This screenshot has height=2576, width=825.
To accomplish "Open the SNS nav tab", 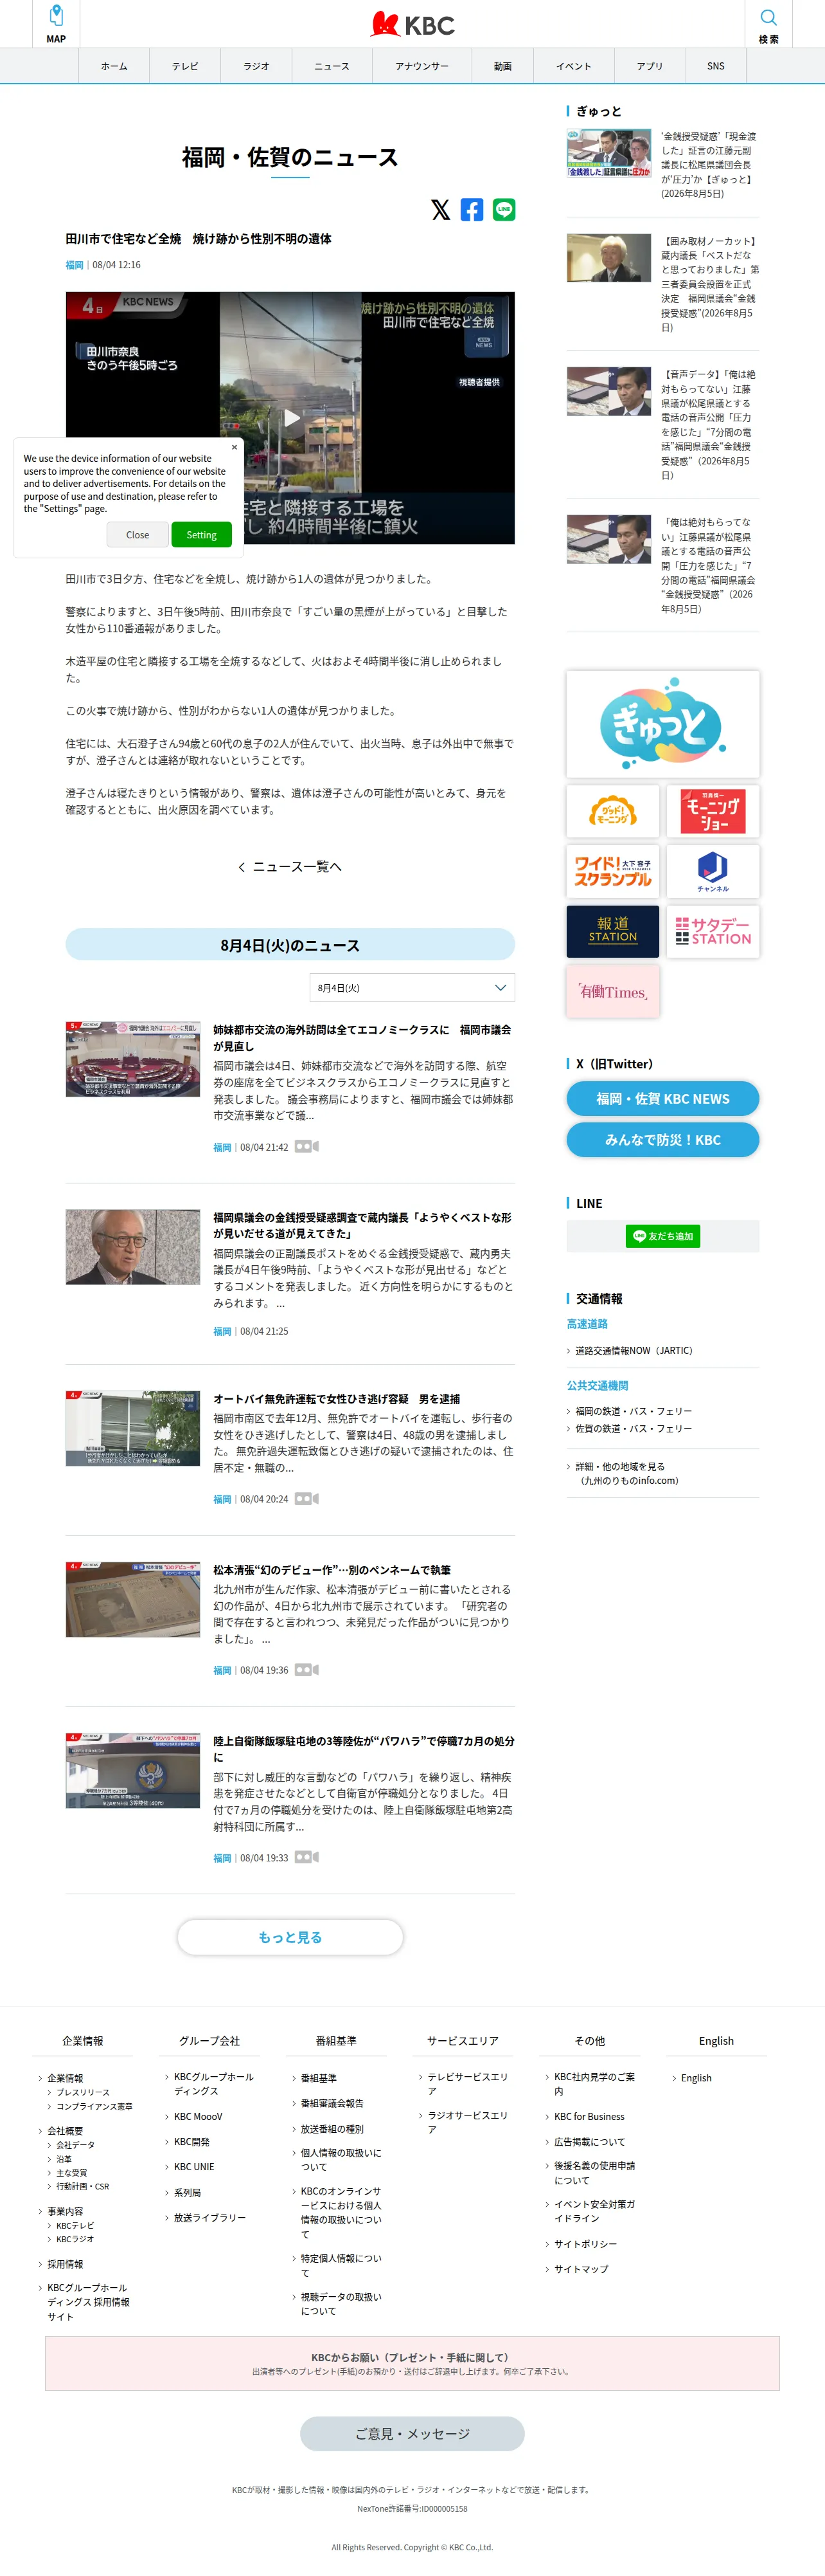I will click(x=716, y=66).
